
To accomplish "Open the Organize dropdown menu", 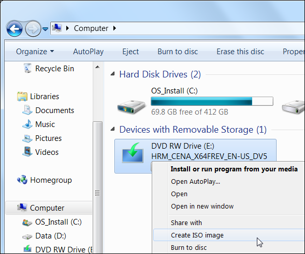I will coord(35,52).
